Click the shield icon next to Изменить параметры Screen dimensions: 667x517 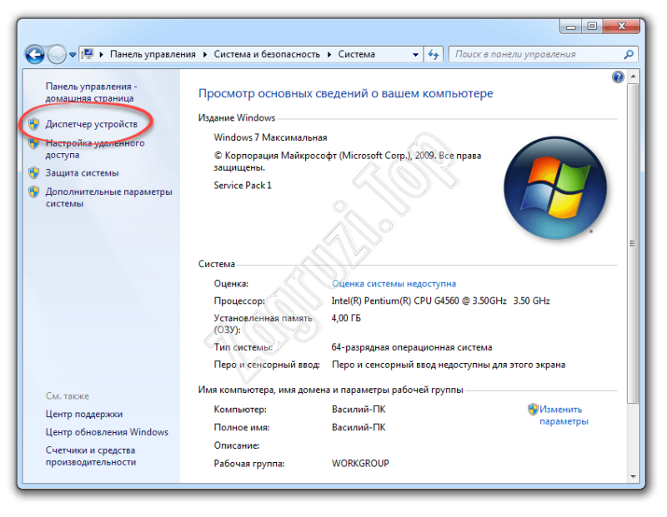coord(533,409)
